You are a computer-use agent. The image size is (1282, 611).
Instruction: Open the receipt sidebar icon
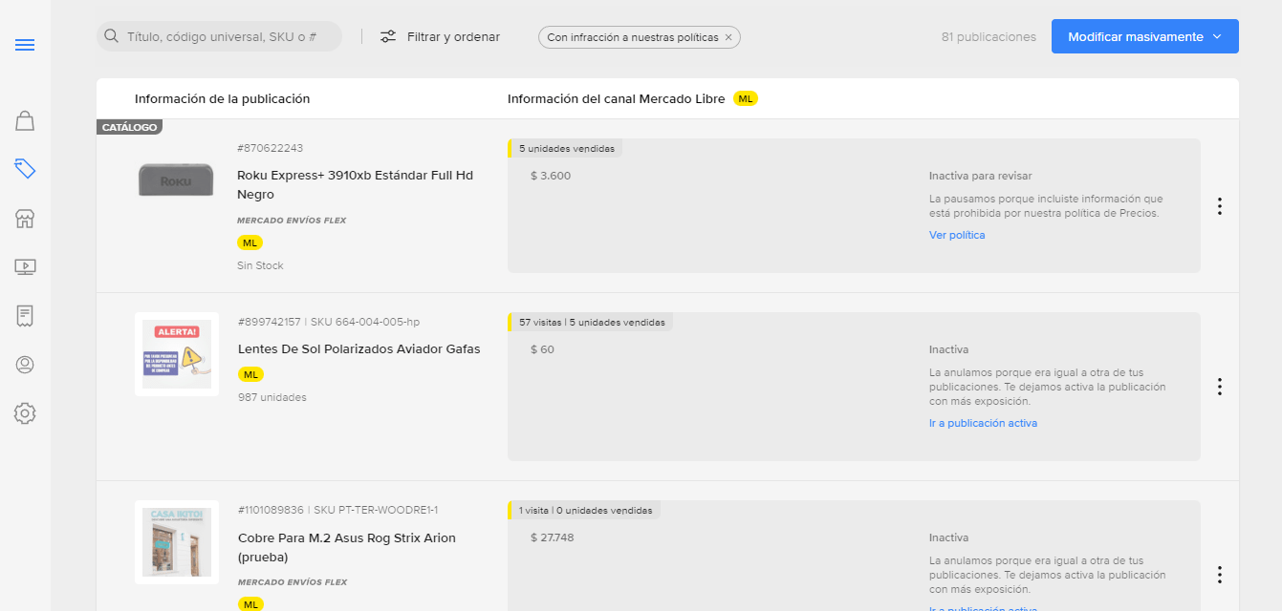tap(25, 316)
